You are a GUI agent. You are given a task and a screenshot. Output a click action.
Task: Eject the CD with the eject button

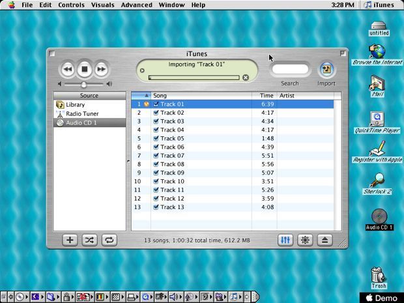coord(325,240)
